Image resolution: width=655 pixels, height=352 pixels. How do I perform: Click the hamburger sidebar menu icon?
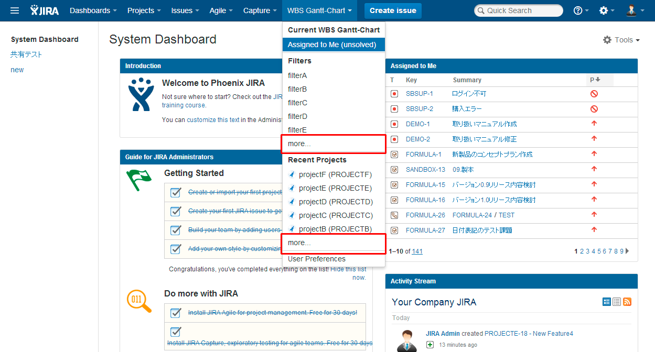[15, 10]
